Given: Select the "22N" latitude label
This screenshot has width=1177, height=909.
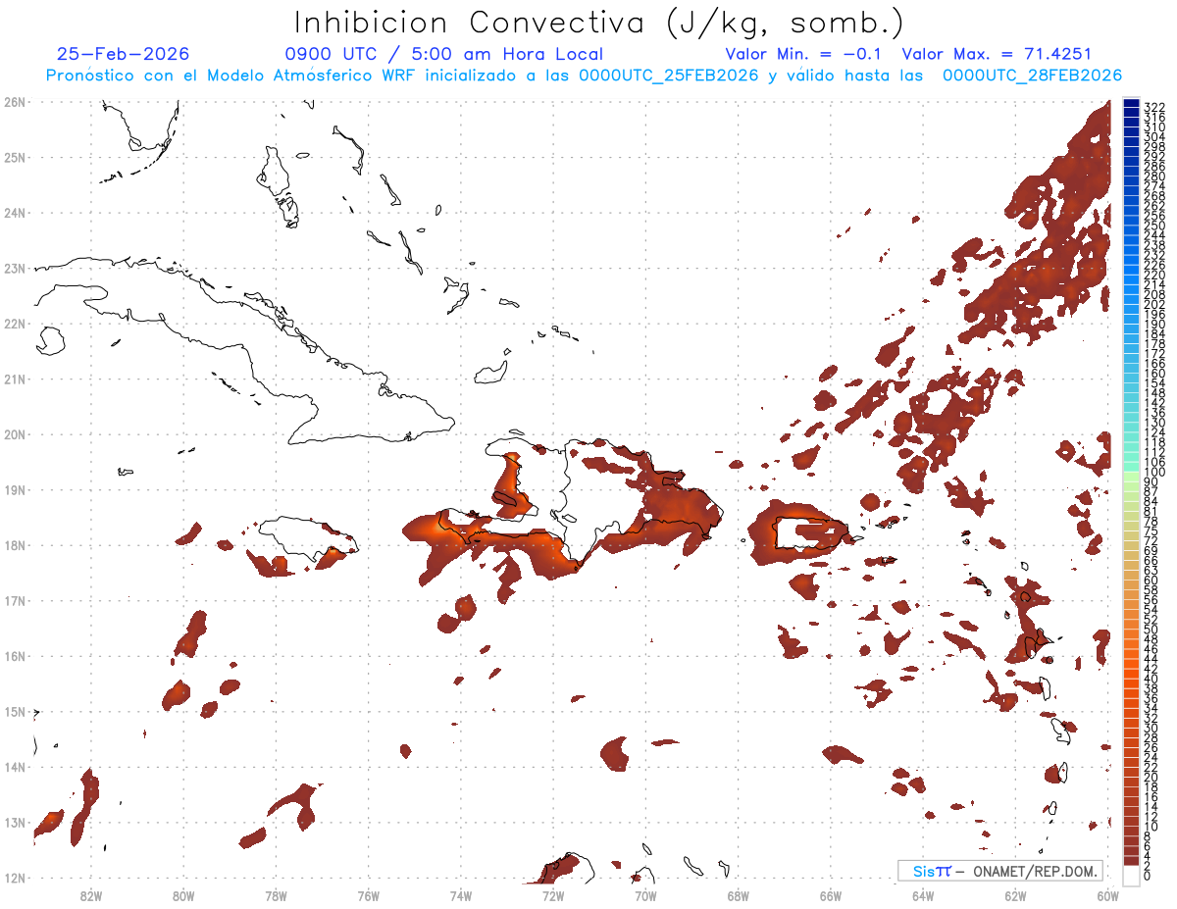Looking at the screenshot, I should [14, 324].
